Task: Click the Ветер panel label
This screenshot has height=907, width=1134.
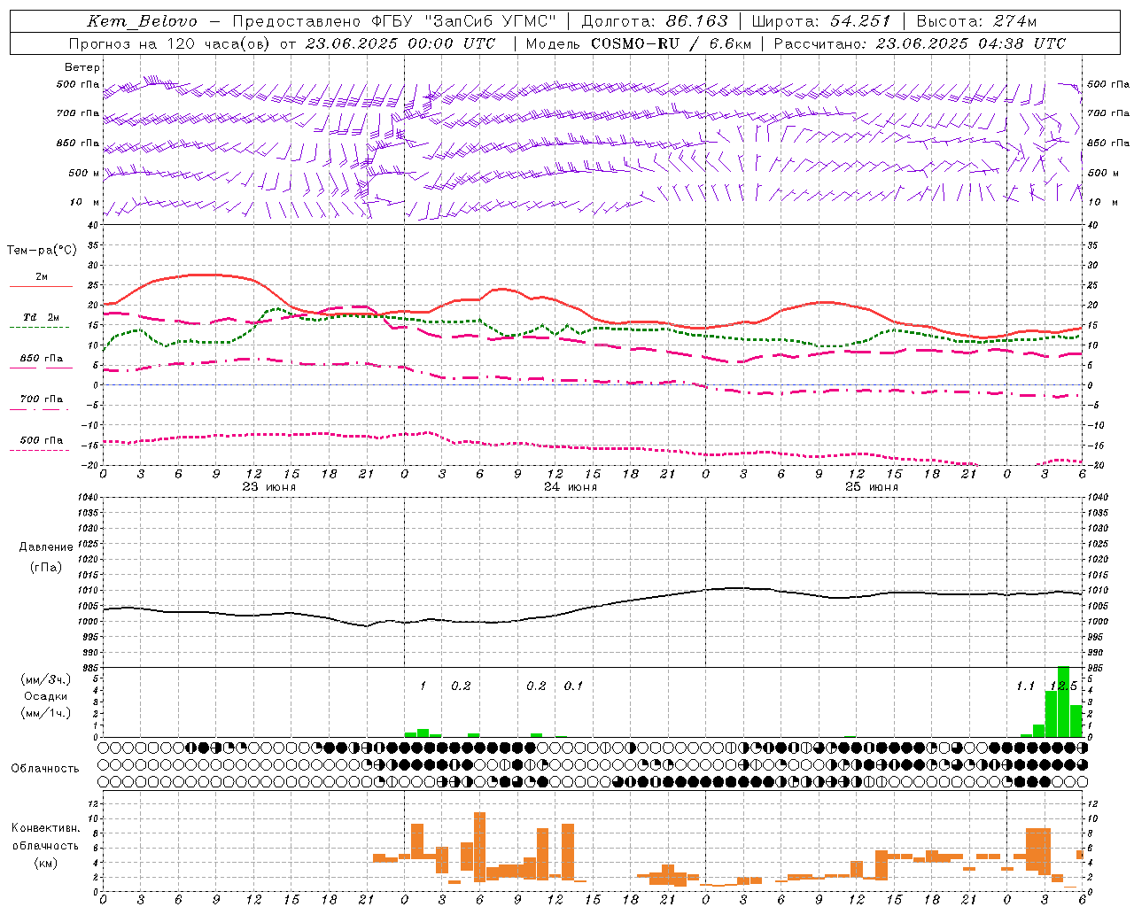Action: [82, 67]
